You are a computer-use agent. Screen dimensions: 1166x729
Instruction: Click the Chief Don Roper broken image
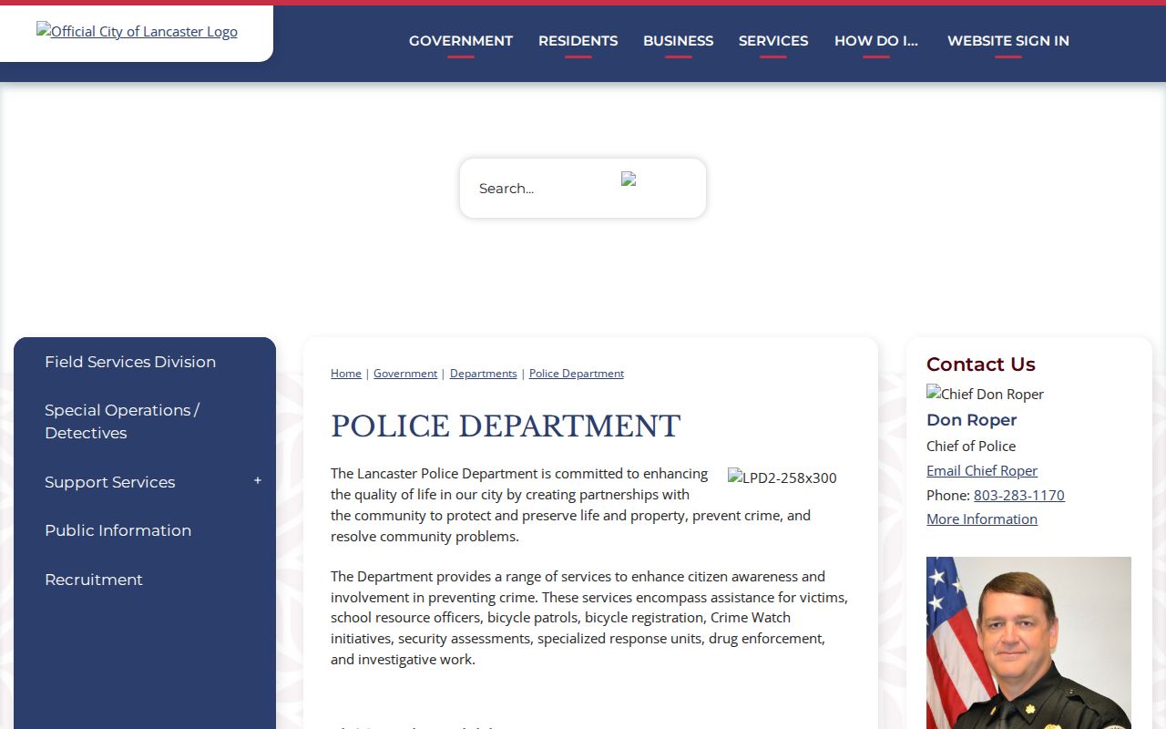pyautogui.click(x=986, y=394)
